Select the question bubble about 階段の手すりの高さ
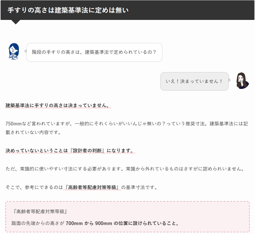The height and width of the screenshot is (234, 255). tap(94, 52)
